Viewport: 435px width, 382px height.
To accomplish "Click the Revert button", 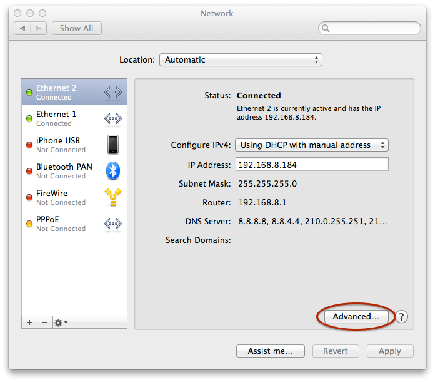I will 336,351.
